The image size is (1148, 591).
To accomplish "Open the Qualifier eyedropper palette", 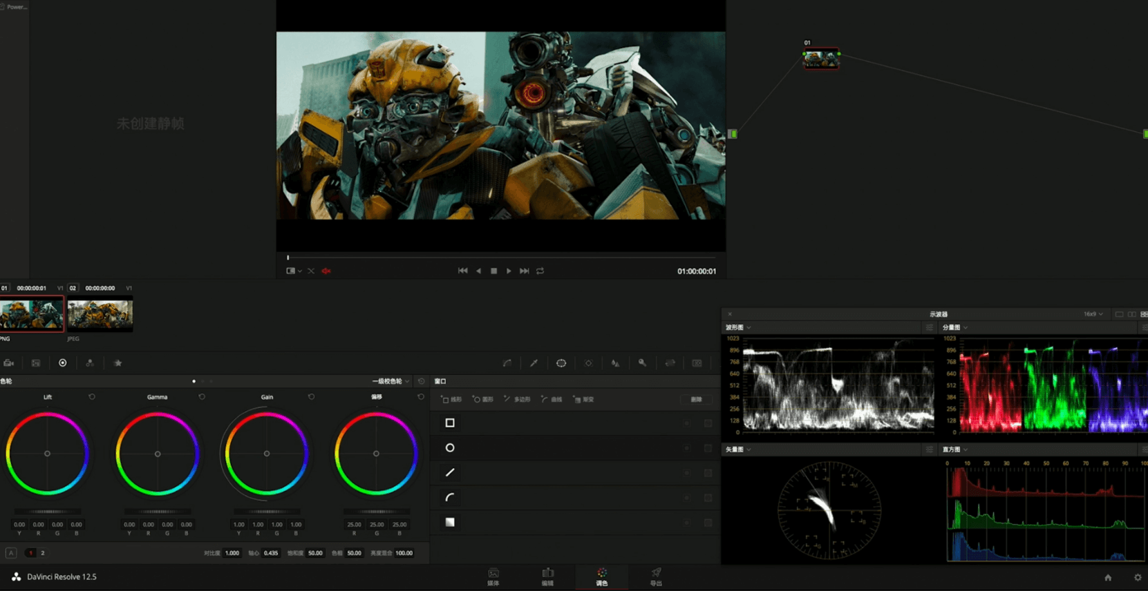I will (534, 363).
